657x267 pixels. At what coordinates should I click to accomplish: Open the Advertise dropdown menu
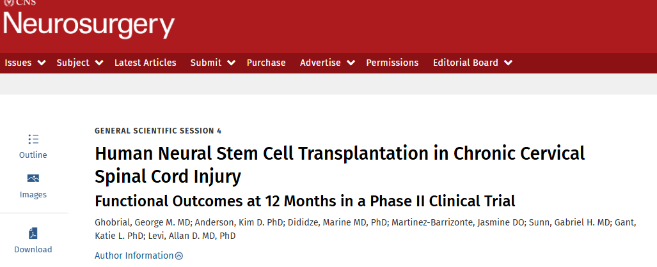point(351,63)
